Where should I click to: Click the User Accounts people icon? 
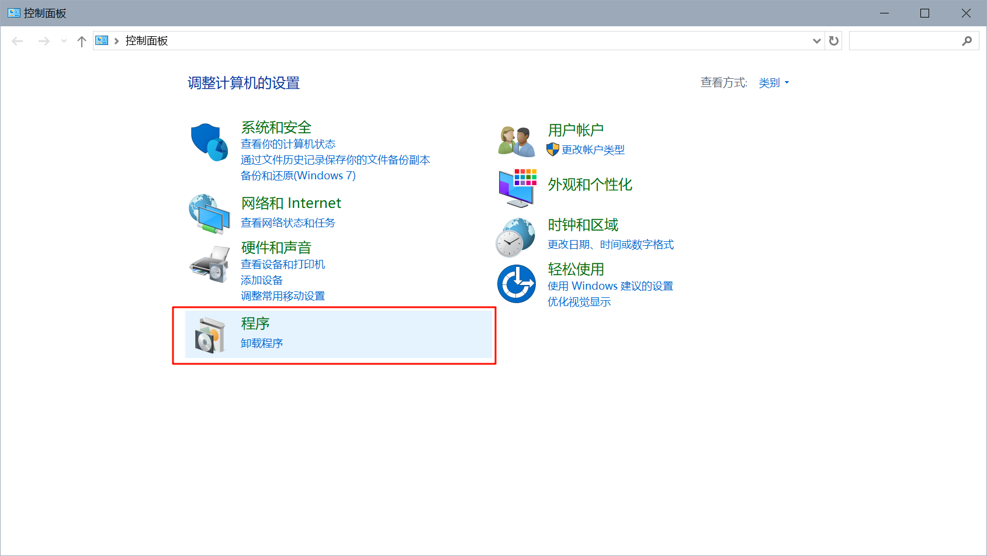516,141
